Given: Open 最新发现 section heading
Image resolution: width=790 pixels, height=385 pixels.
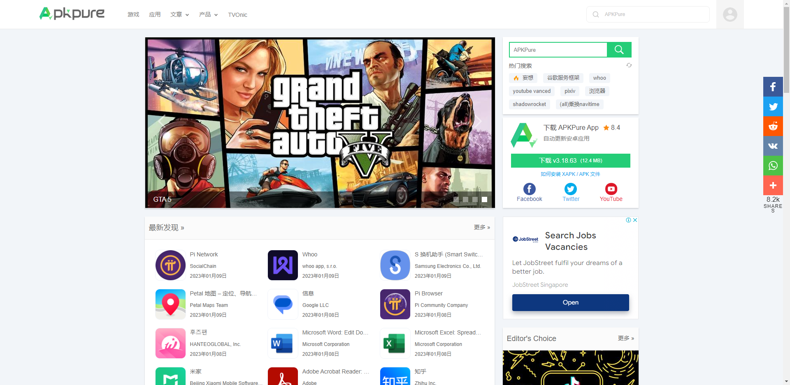Looking at the screenshot, I should coord(166,228).
